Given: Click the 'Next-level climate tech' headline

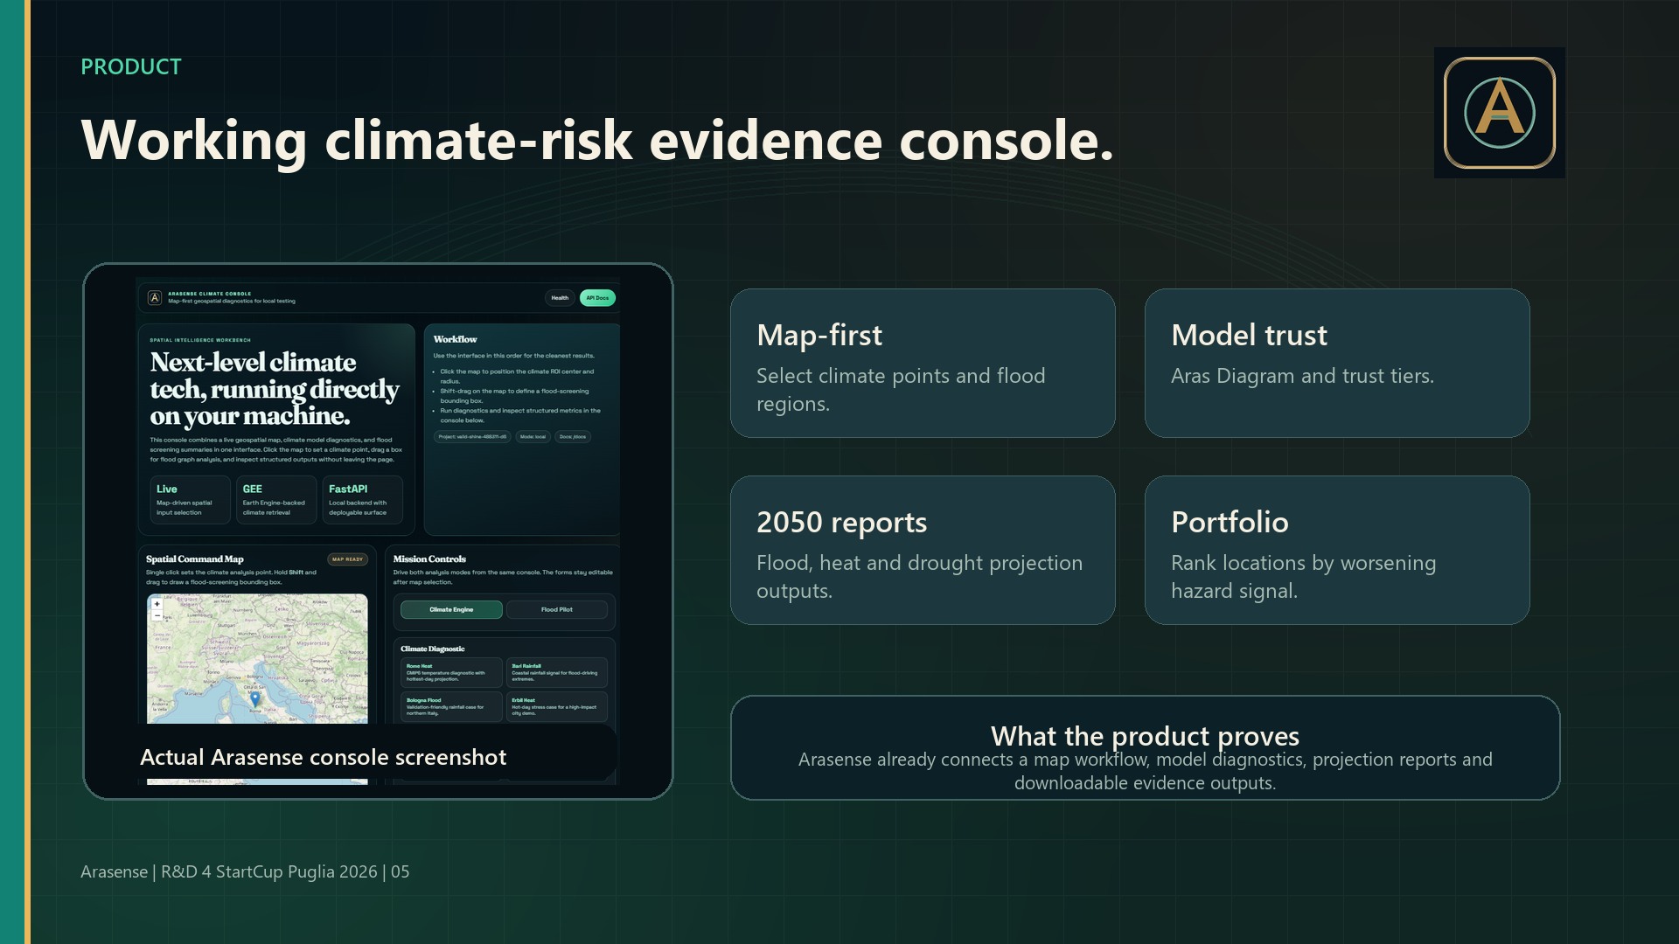Looking at the screenshot, I should (x=275, y=389).
